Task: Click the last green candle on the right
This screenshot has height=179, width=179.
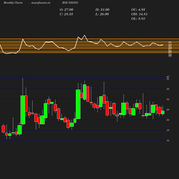Action: tap(163, 112)
